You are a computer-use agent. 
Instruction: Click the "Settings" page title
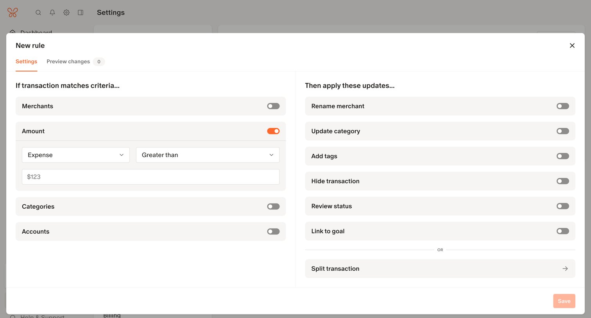point(111,13)
